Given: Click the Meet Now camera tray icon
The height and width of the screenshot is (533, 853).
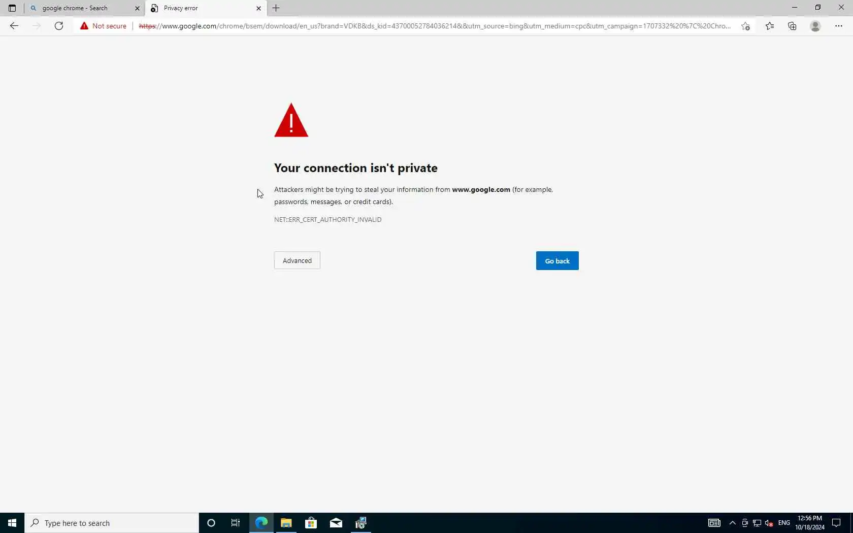Looking at the screenshot, I should pyautogui.click(x=745, y=523).
